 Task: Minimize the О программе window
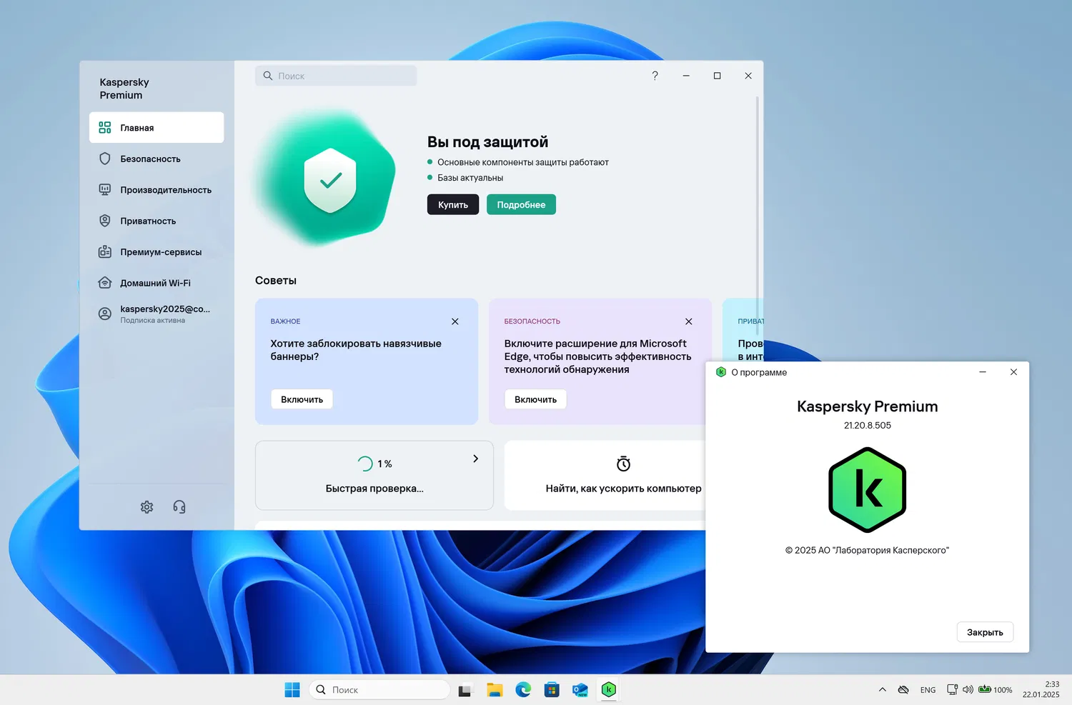point(983,372)
